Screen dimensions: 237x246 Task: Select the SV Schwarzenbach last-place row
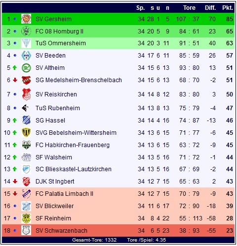tap(118, 231)
